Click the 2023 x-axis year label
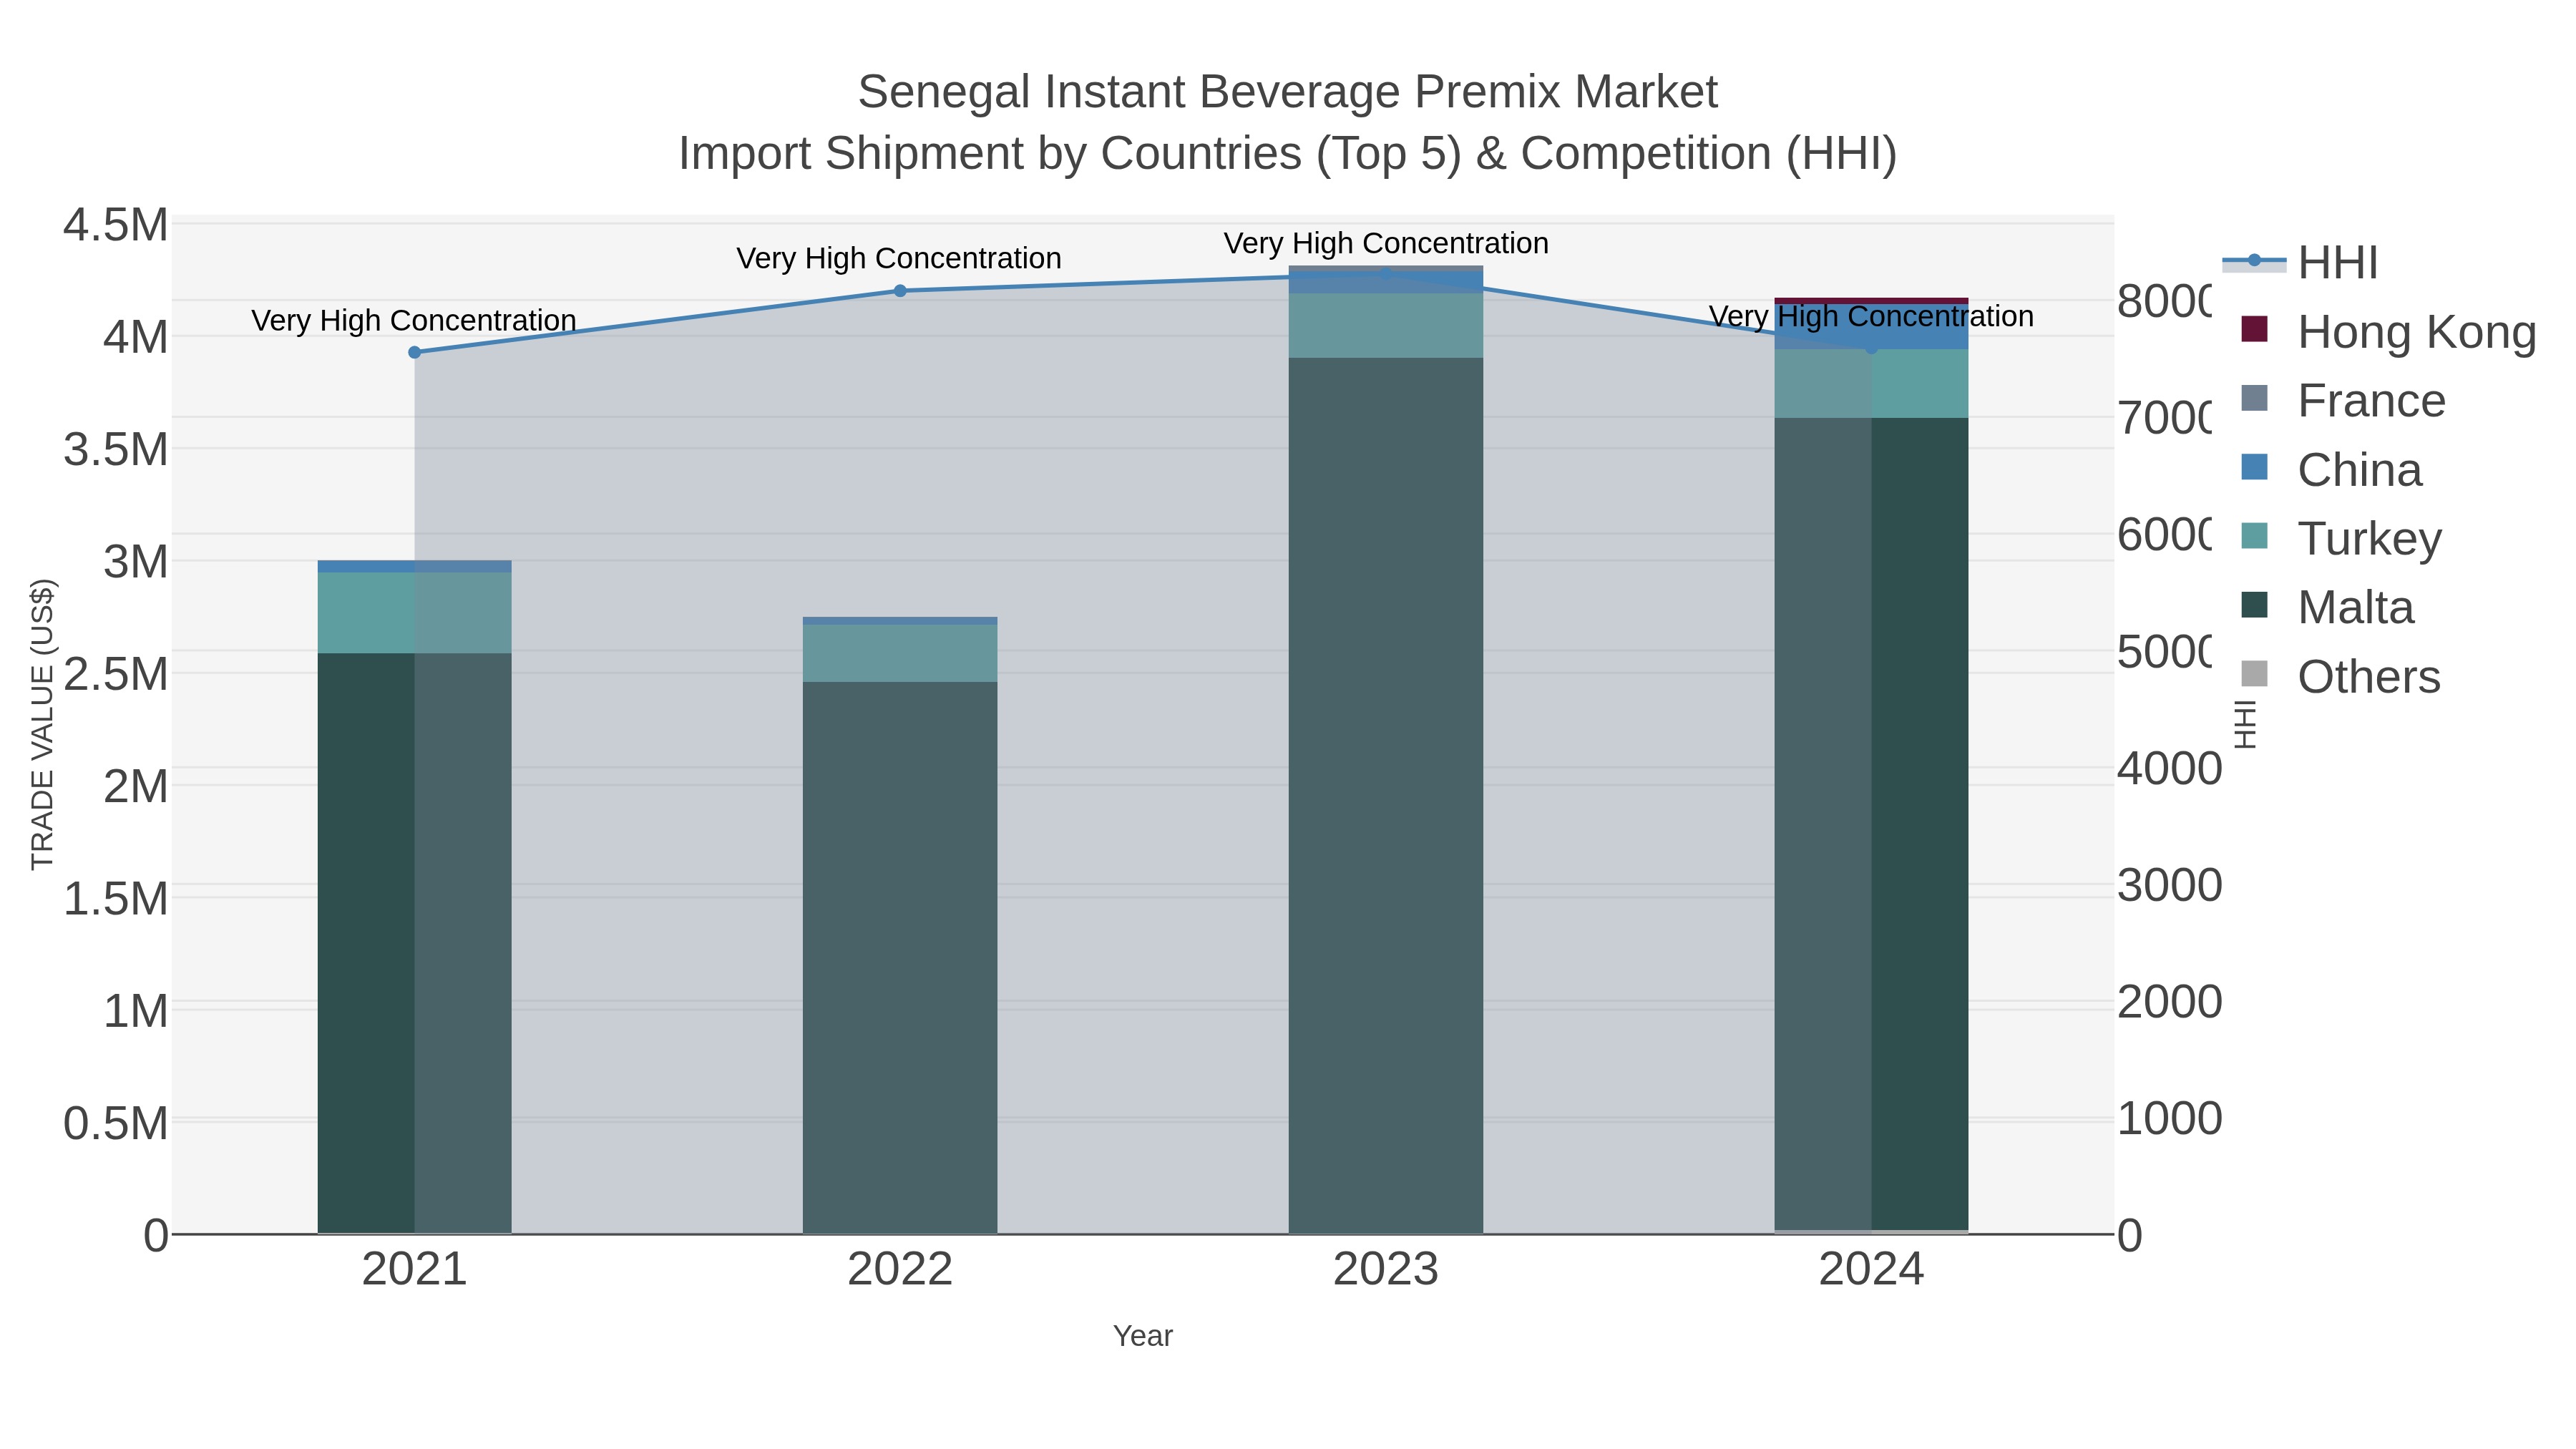This screenshot has height=1449, width=2576. [x=1386, y=1270]
